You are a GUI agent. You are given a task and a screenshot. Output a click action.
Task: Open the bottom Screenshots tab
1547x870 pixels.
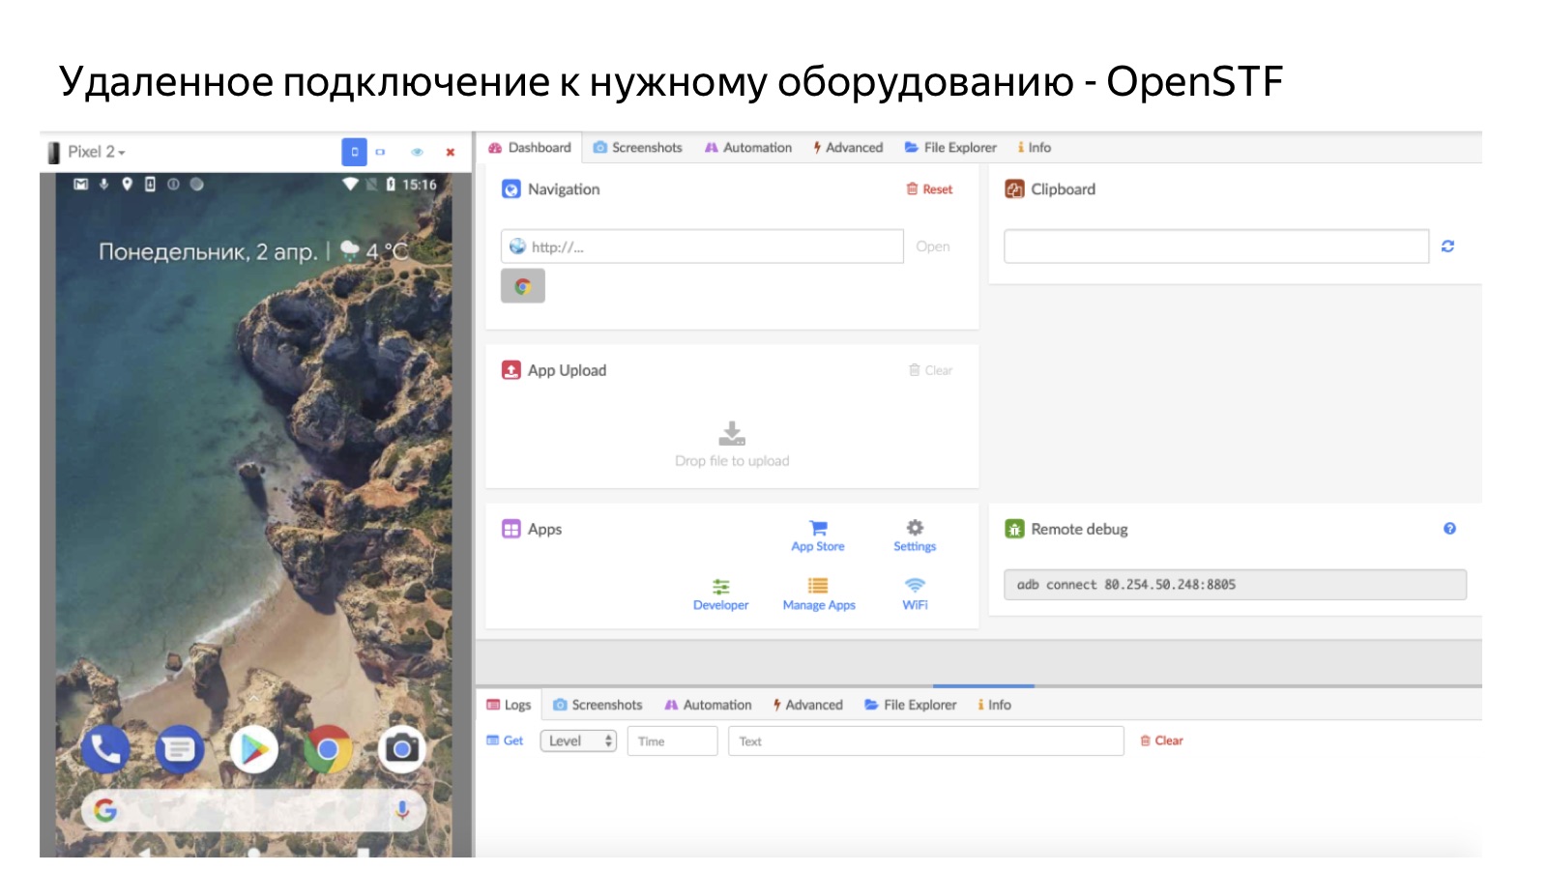pyautogui.click(x=598, y=705)
